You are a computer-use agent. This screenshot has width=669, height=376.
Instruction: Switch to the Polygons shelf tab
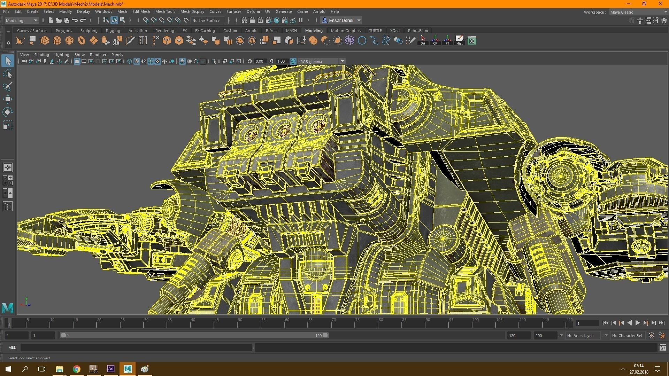64,31
